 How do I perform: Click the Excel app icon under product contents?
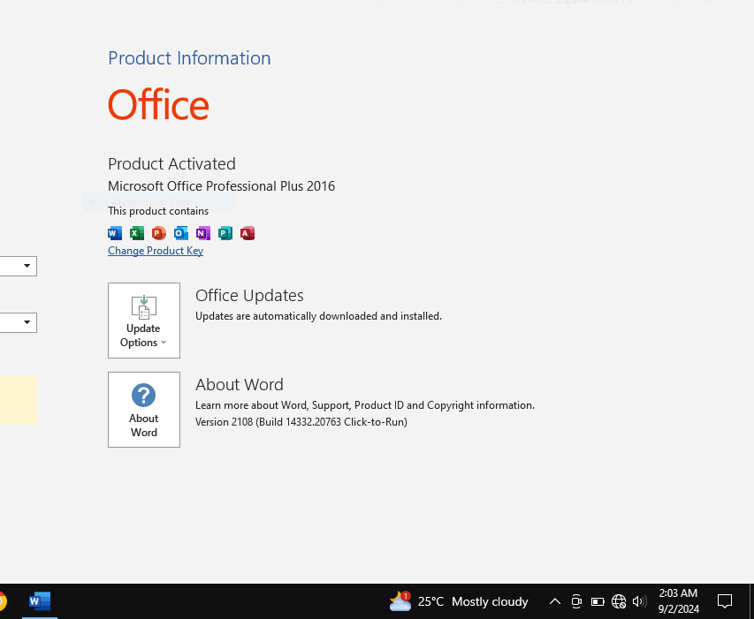tap(137, 233)
